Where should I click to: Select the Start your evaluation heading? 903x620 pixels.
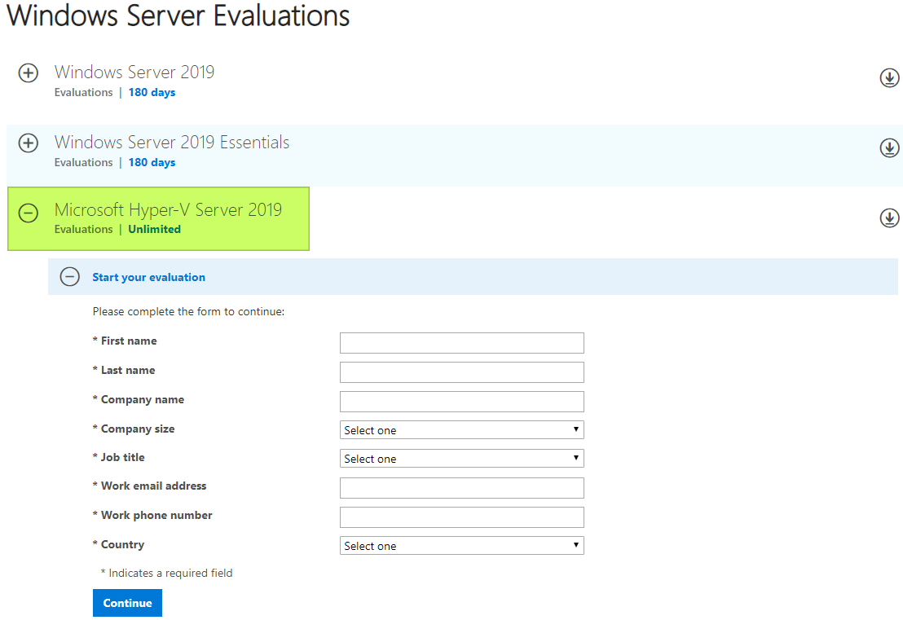point(148,277)
